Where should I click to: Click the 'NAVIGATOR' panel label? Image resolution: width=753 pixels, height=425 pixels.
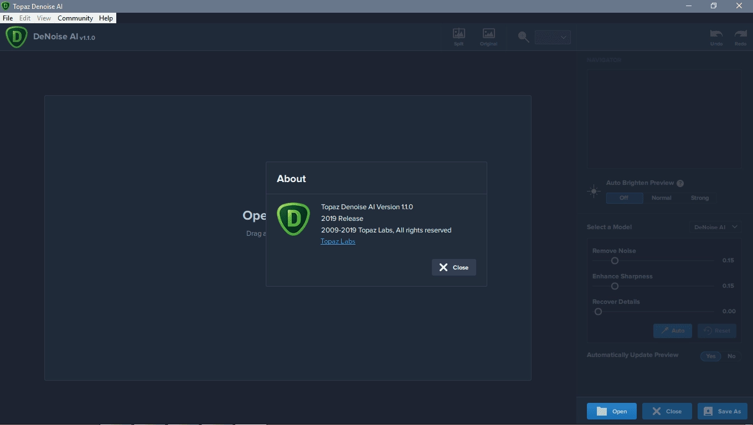pos(604,60)
